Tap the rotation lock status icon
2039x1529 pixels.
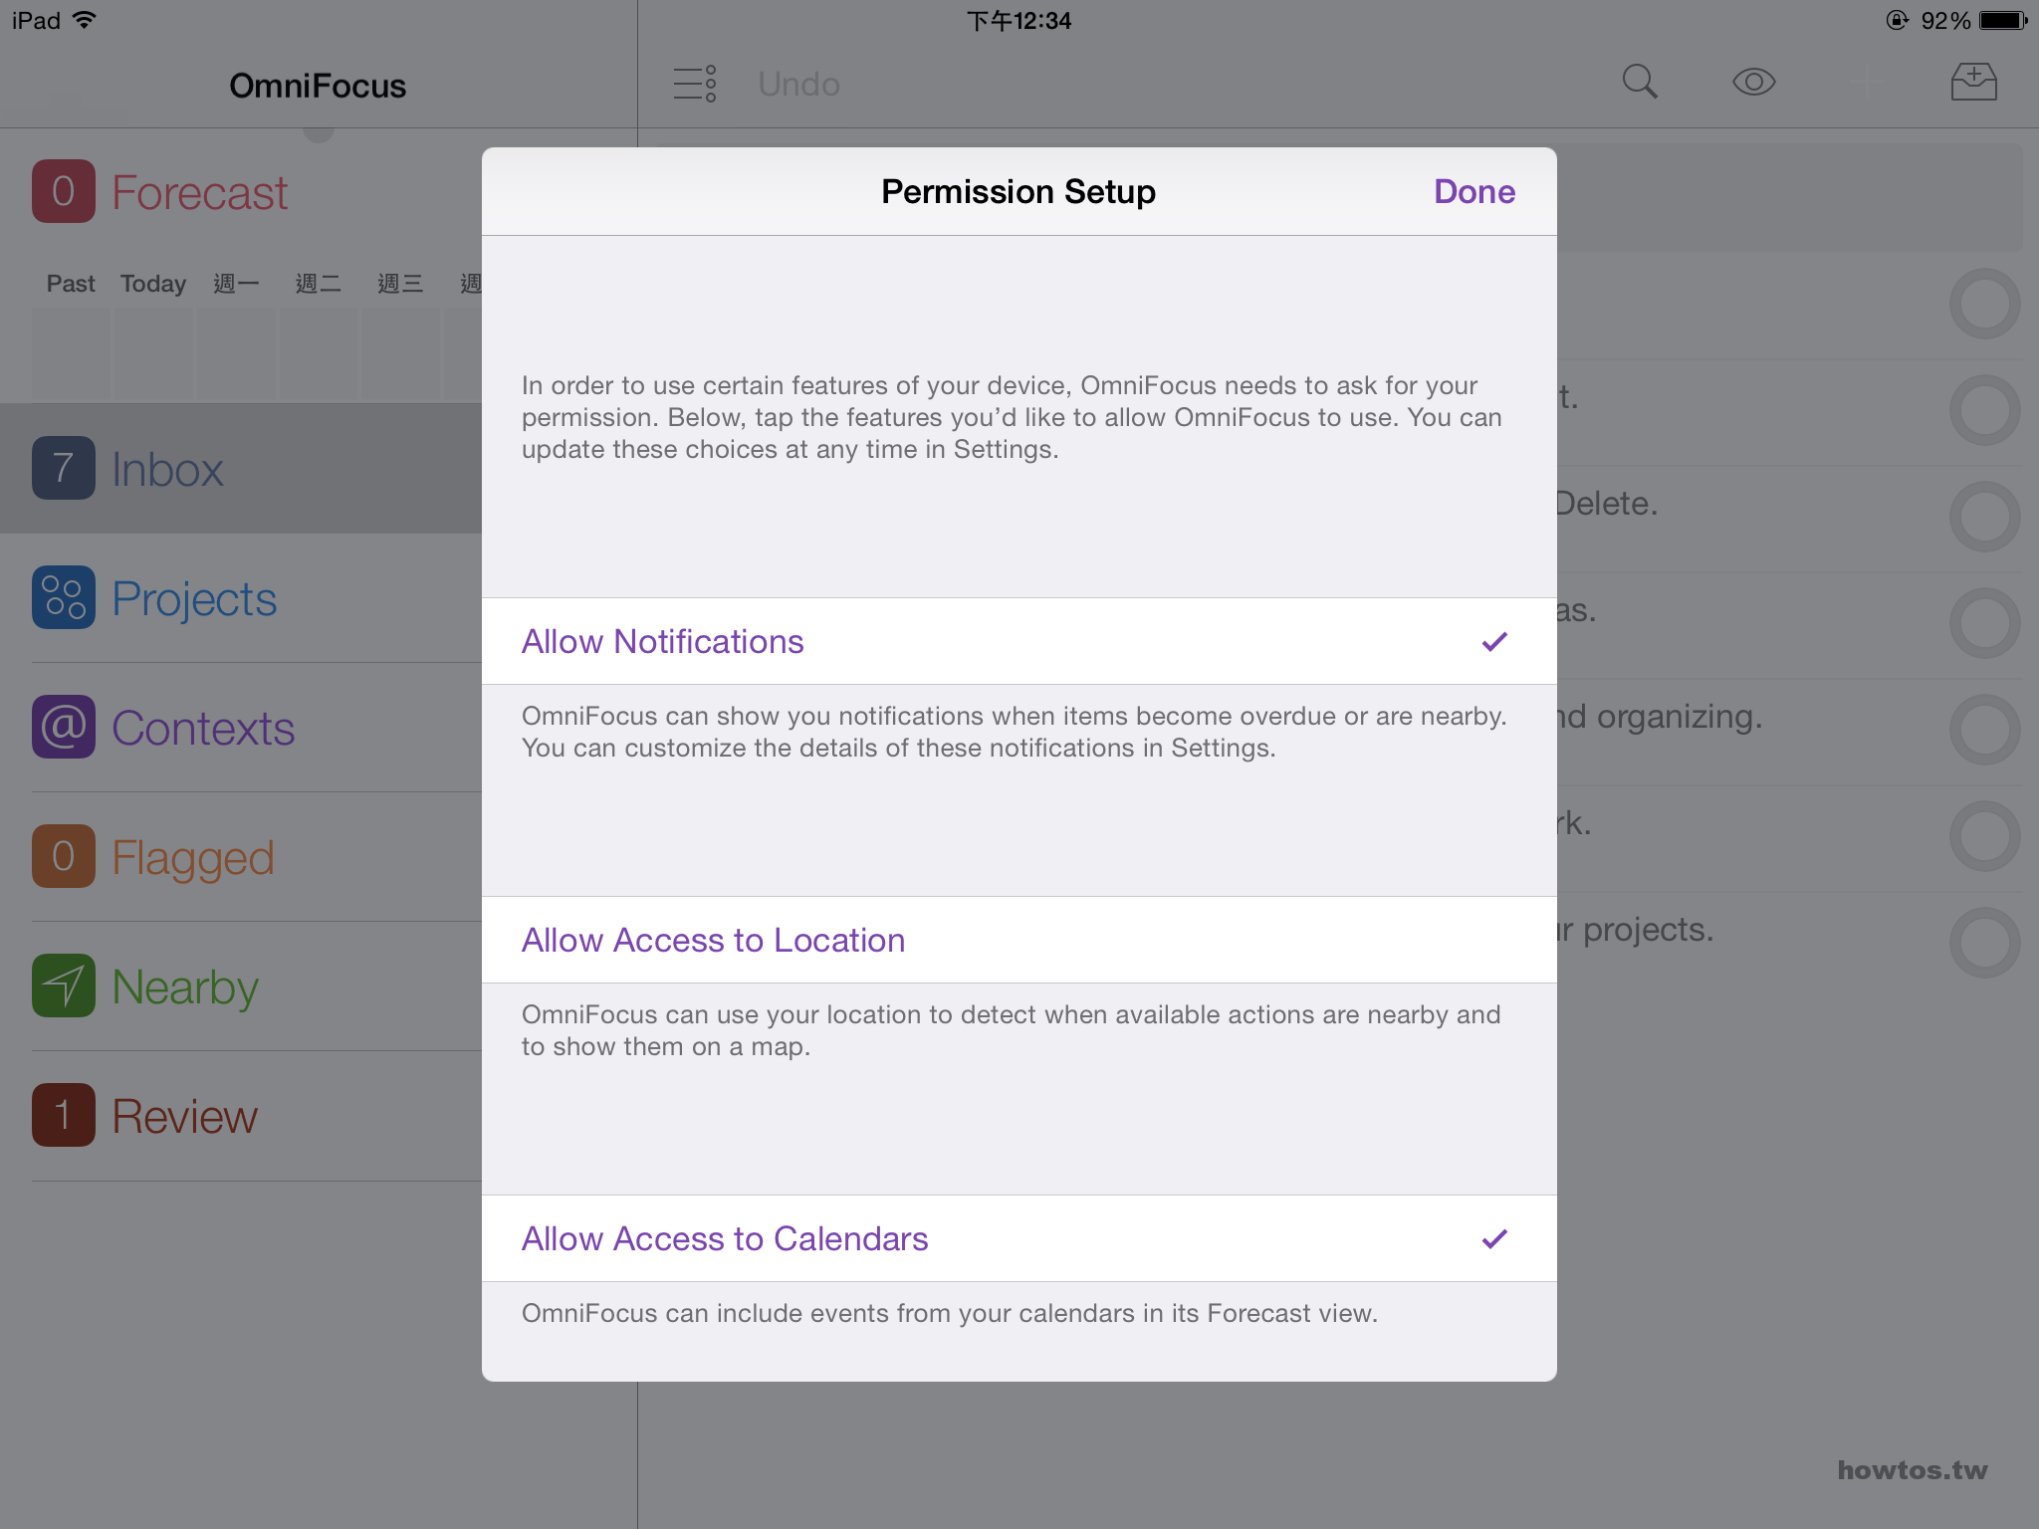(1897, 20)
